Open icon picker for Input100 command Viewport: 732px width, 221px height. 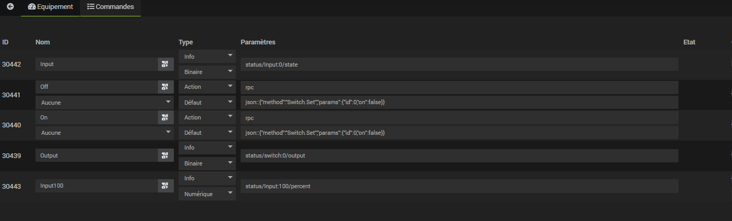click(165, 186)
